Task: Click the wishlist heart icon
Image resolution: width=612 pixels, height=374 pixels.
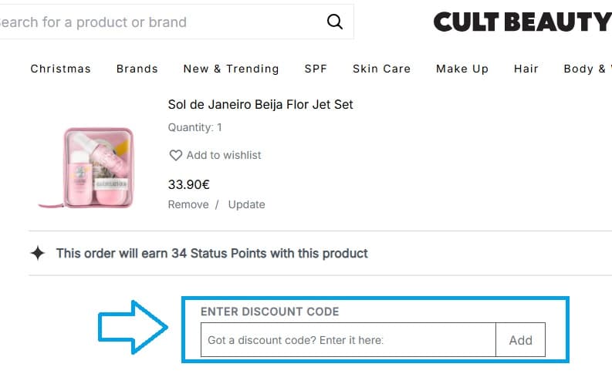Action: pyautogui.click(x=175, y=155)
